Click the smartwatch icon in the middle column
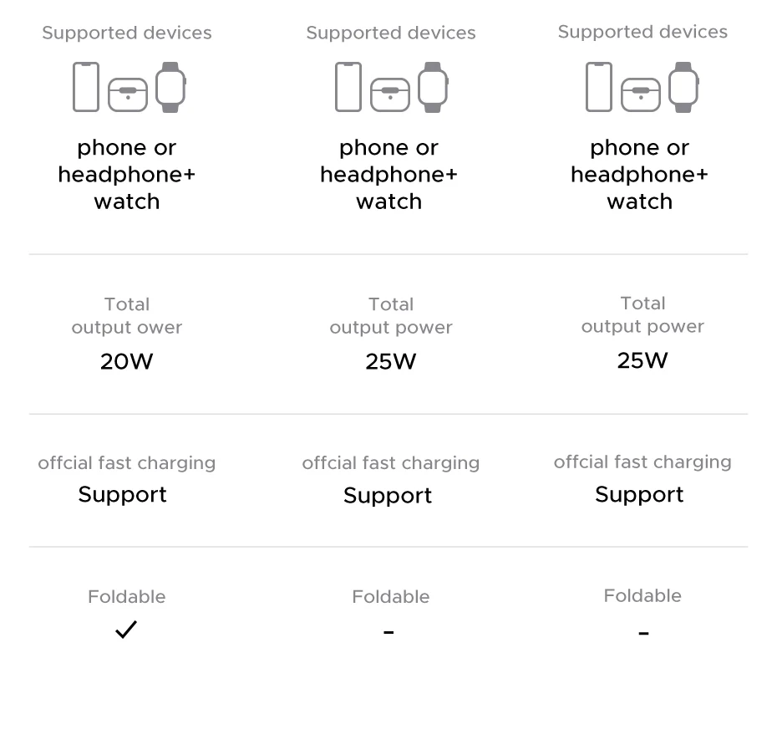Viewport: 777px width, 750px height. click(433, 87)
